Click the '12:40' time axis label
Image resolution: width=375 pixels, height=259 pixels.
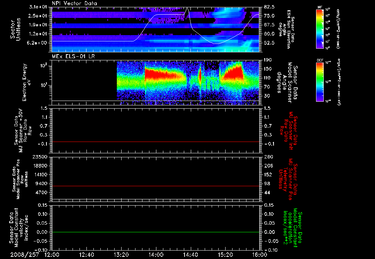point(86,255)
